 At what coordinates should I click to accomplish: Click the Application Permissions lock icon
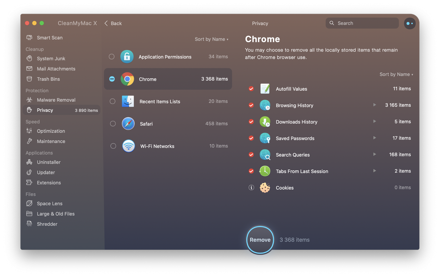tap(127, 57)
